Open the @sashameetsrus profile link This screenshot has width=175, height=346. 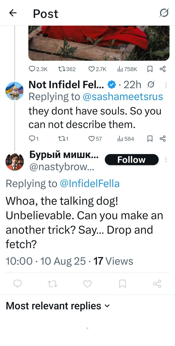tap(123, 97)
